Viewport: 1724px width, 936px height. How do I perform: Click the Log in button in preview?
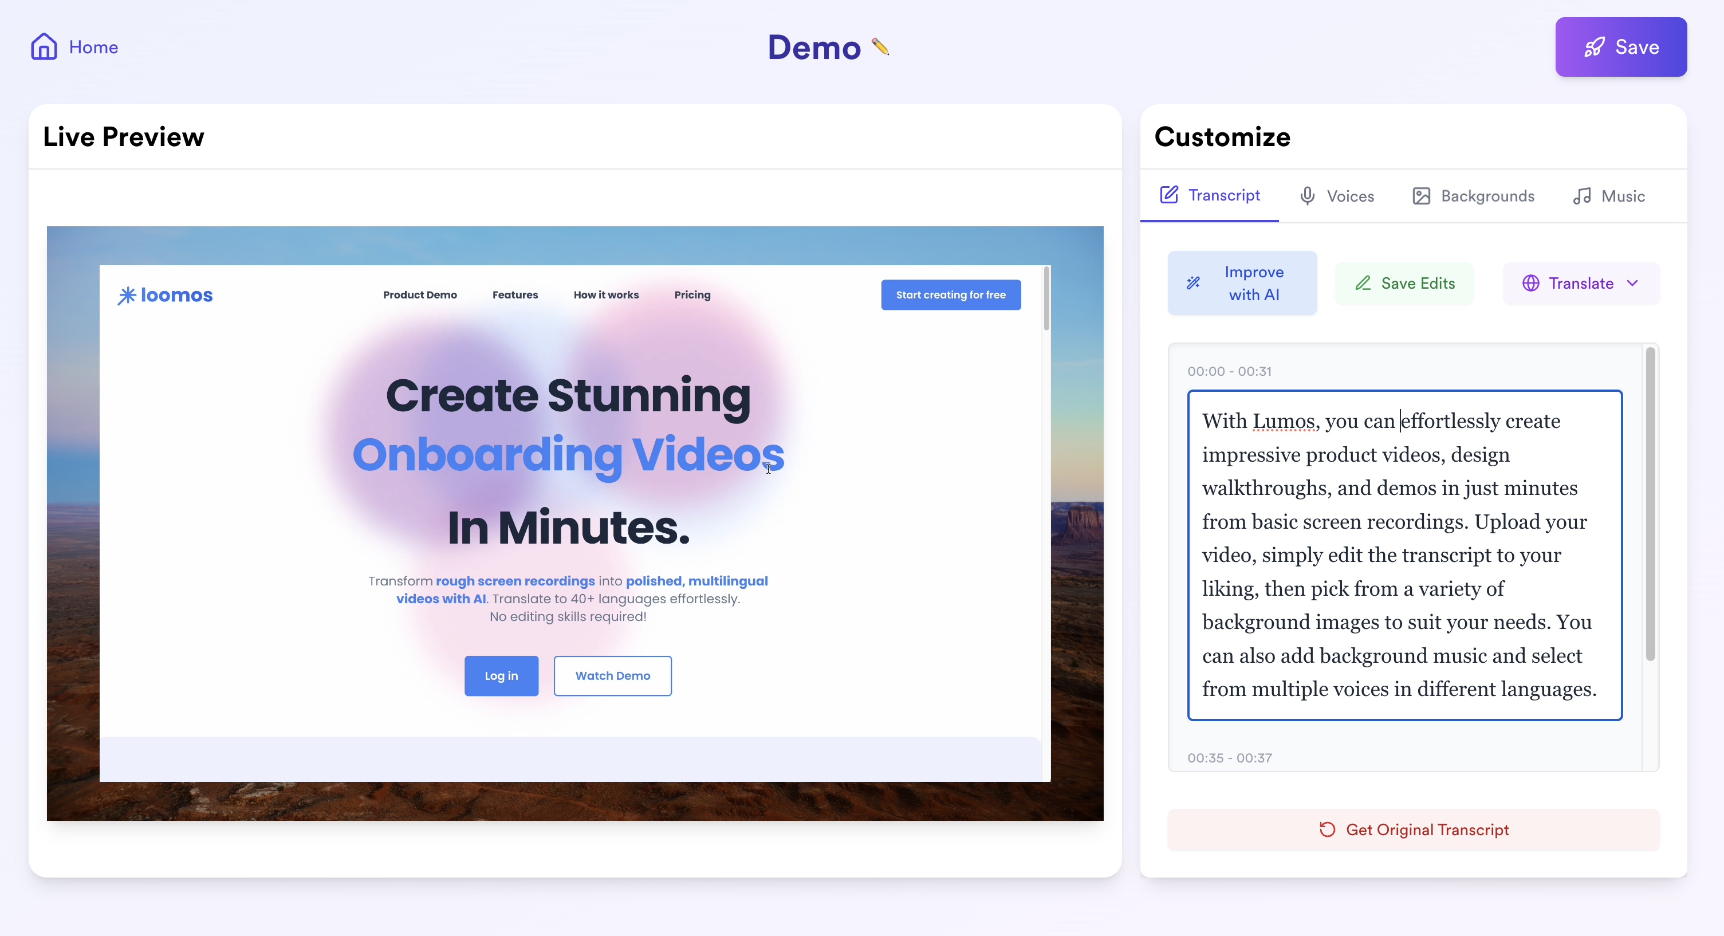coord(501,675)
